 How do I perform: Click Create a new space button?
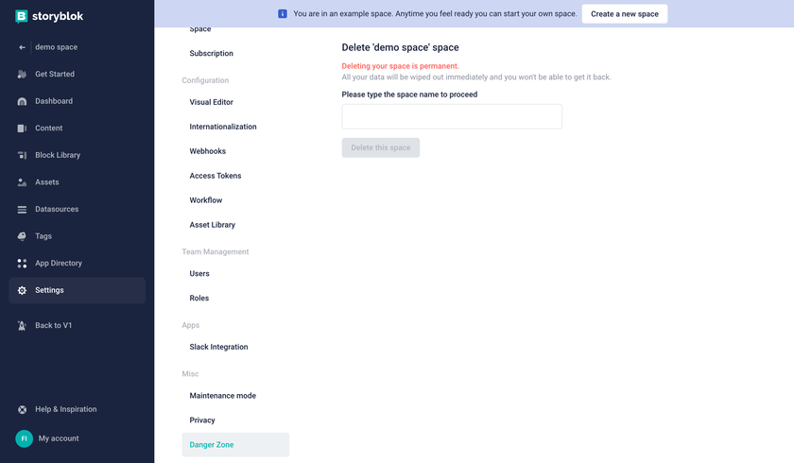click(x=625, y=13)
